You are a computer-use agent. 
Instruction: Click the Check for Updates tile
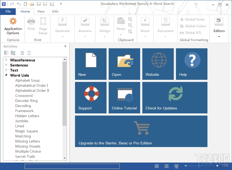click(x=175, y=98)
